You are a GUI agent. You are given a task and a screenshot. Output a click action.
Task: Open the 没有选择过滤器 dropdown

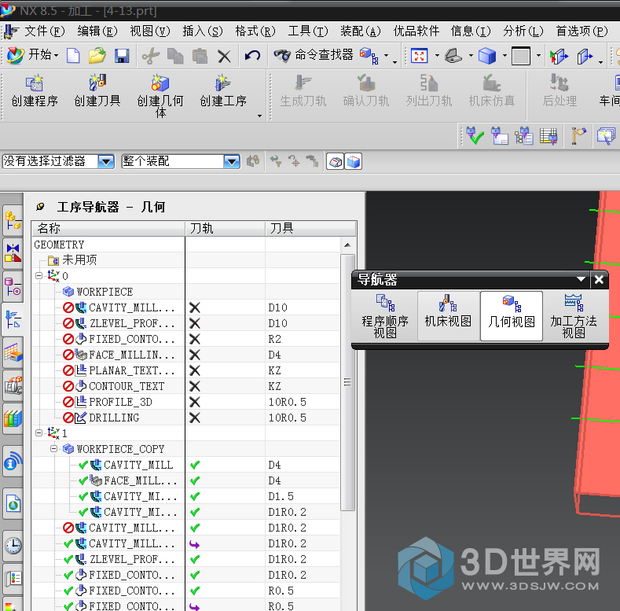pos(106,161)
